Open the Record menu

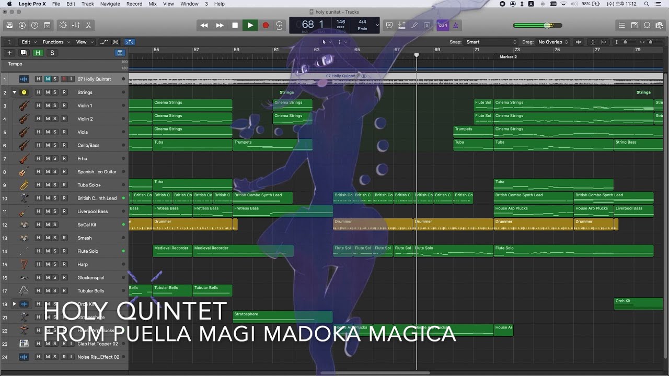click(x=134, y=4)
